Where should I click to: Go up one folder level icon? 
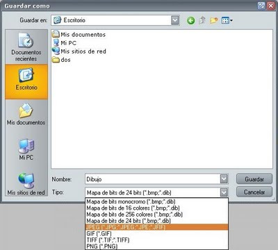[202, 20]
